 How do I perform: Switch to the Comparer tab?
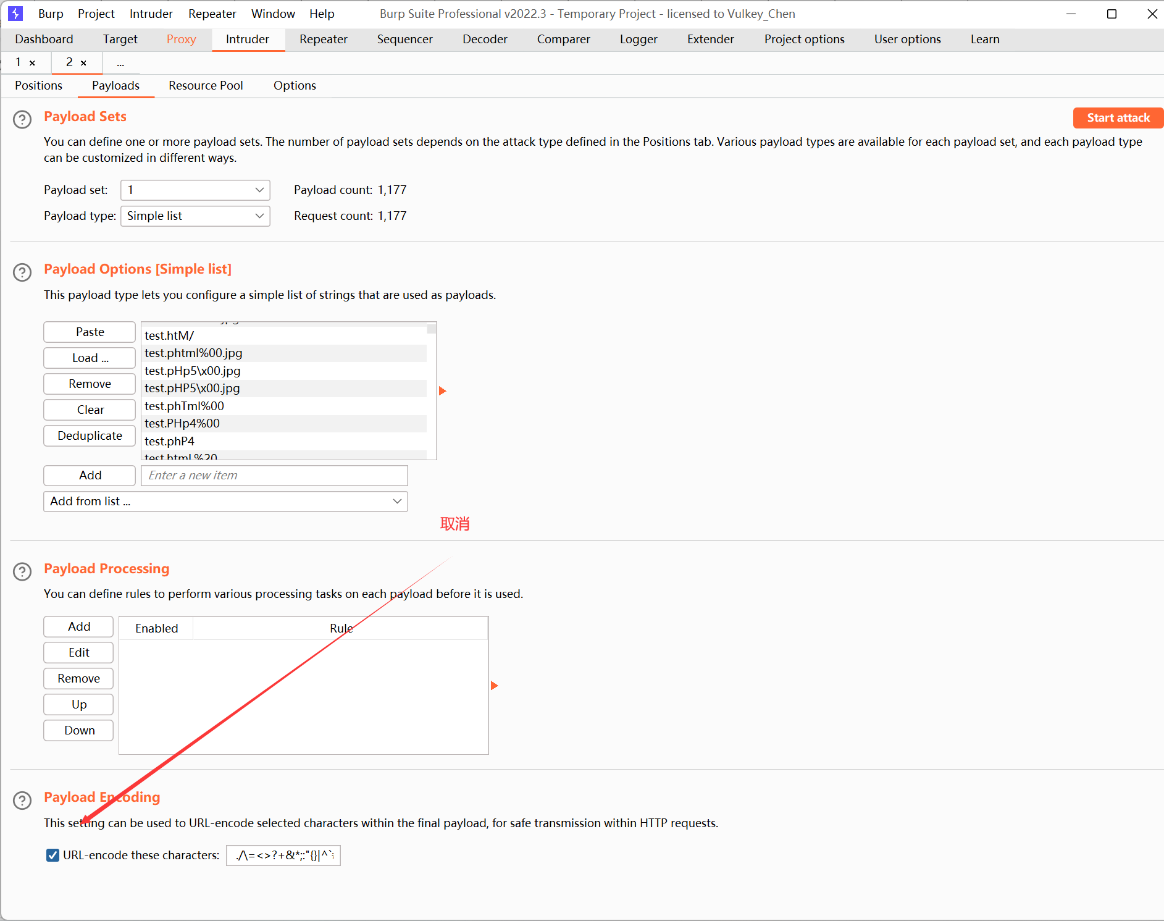click(564, 39)
